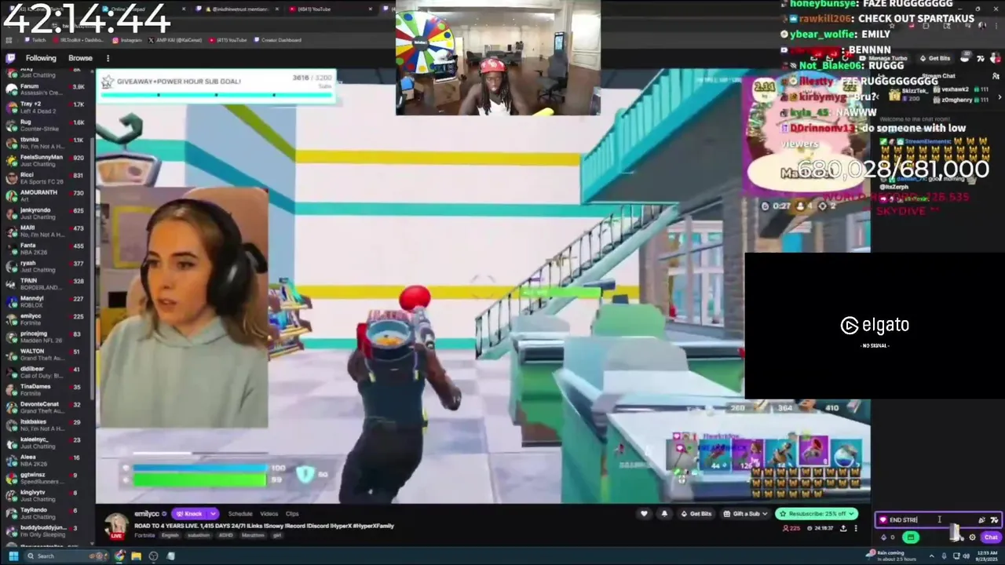
Task: Open the channel Schedule tab
Action: [x=240, y=514]
